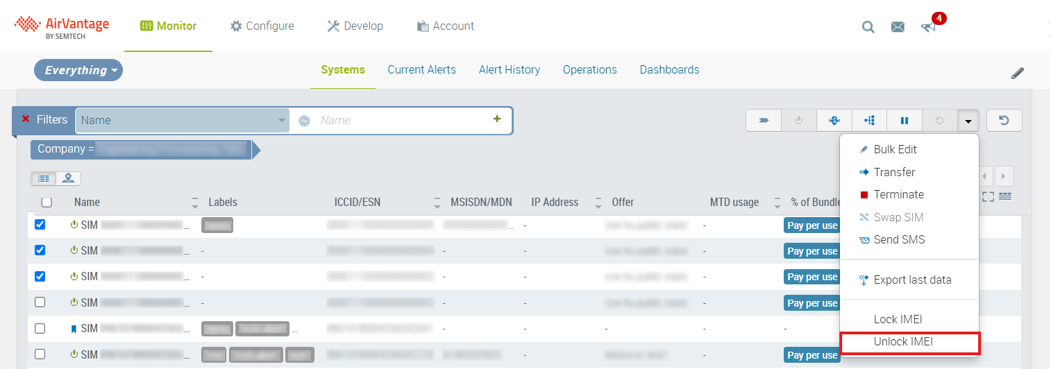Uncheck the first SIM row checkbox
Image resolution: width=1051 pixels, height=369 pixels.
[40, 225]
